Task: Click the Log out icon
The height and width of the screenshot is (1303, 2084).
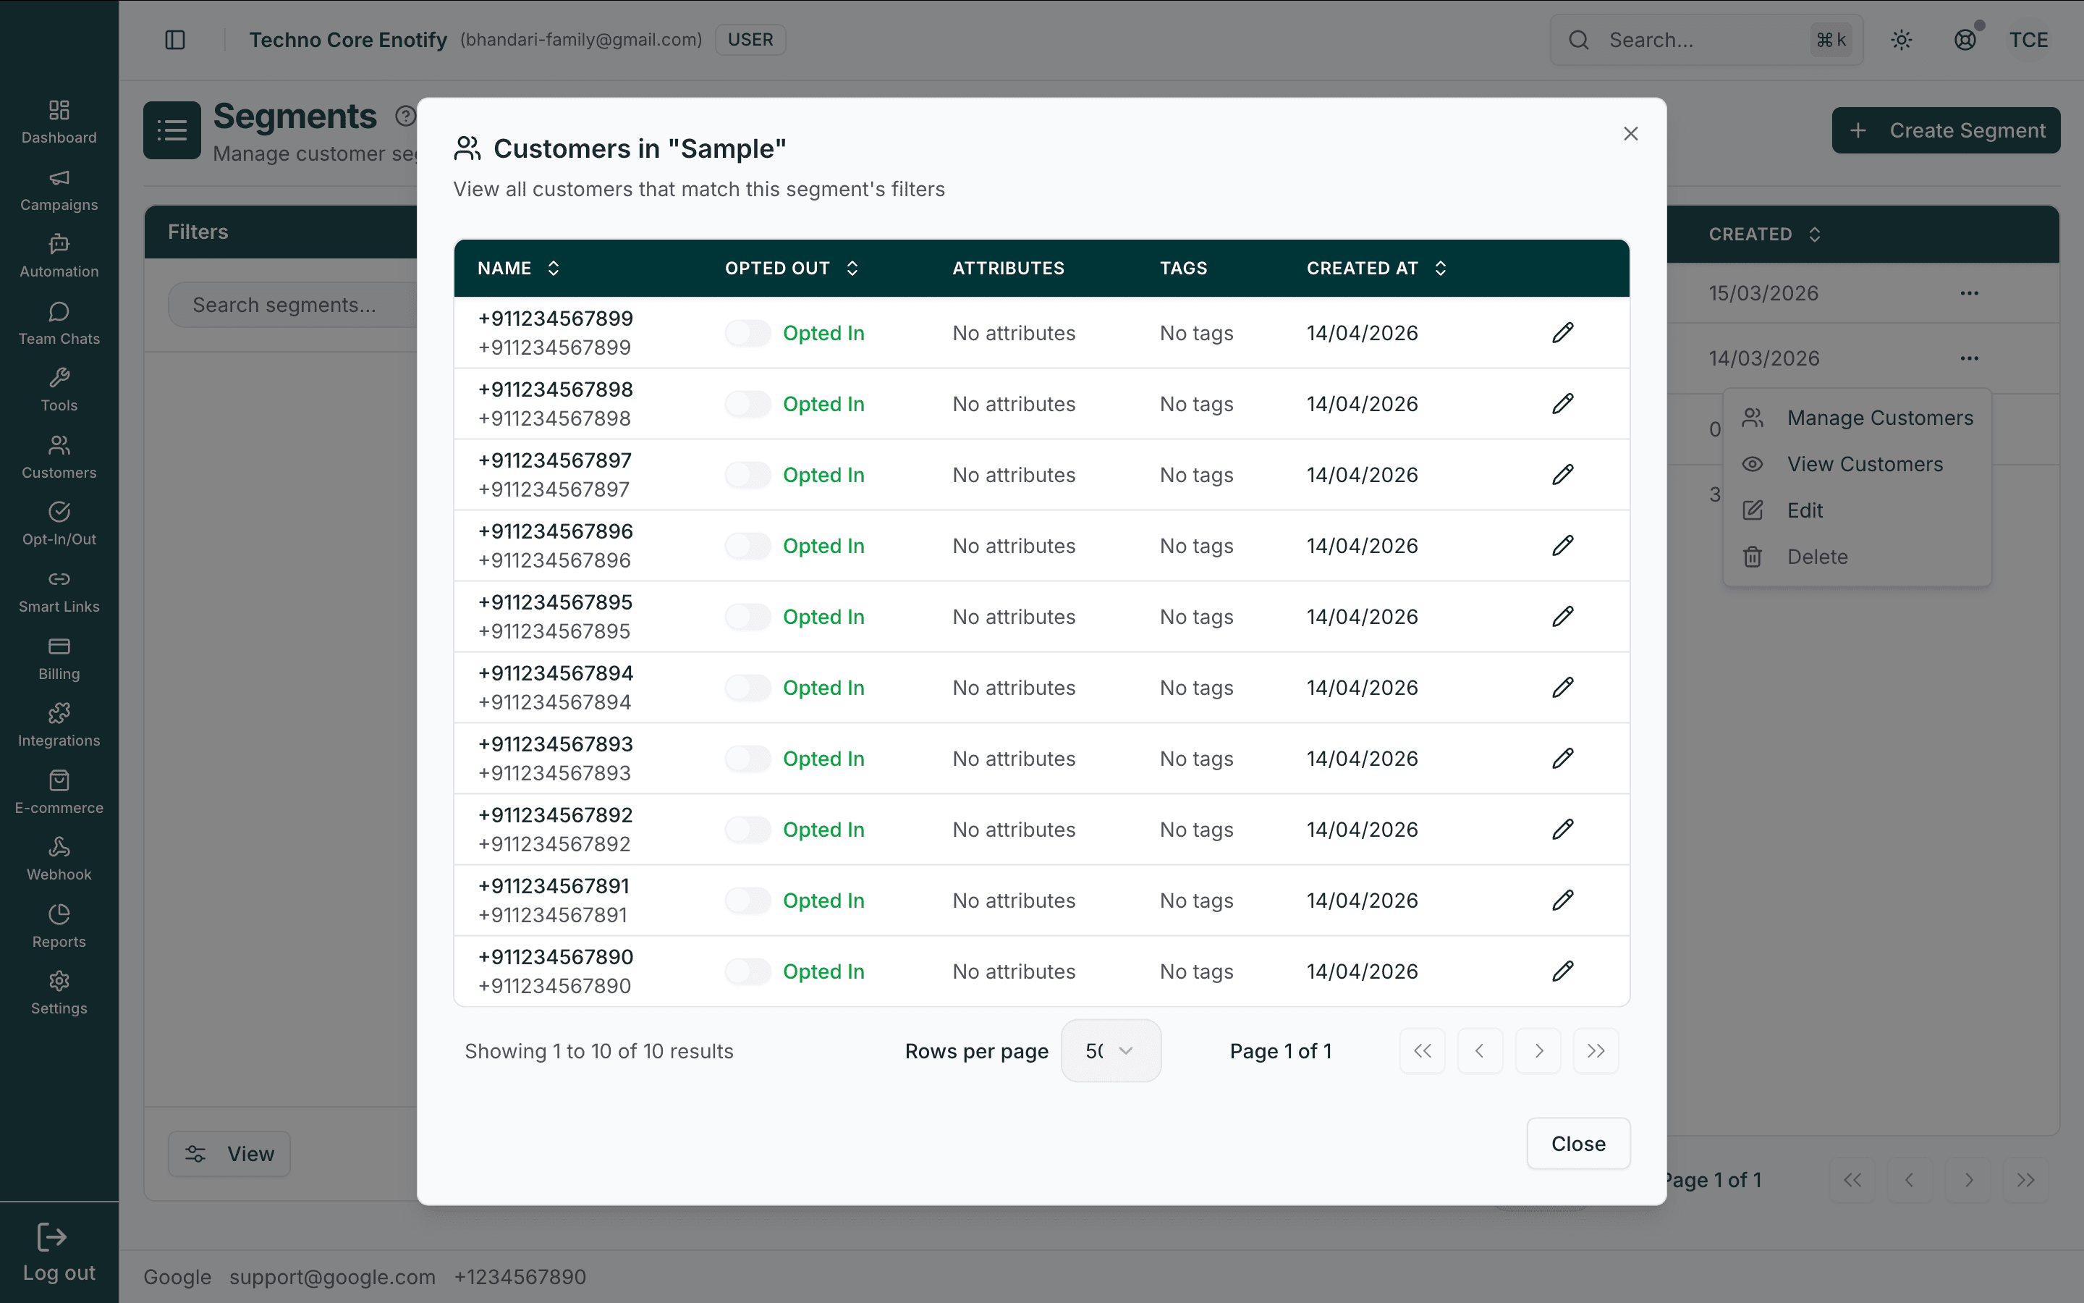Action: pos(51,1238)
